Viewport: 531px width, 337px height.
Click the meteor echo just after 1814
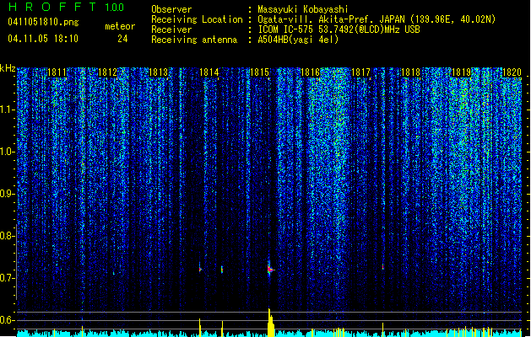tap(222, 270)
